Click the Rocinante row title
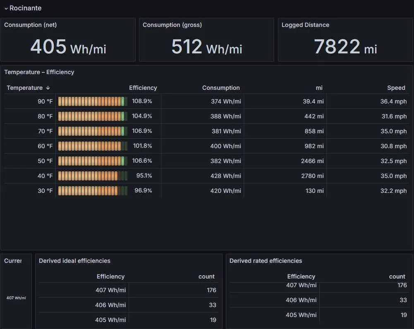 [25, 8]
